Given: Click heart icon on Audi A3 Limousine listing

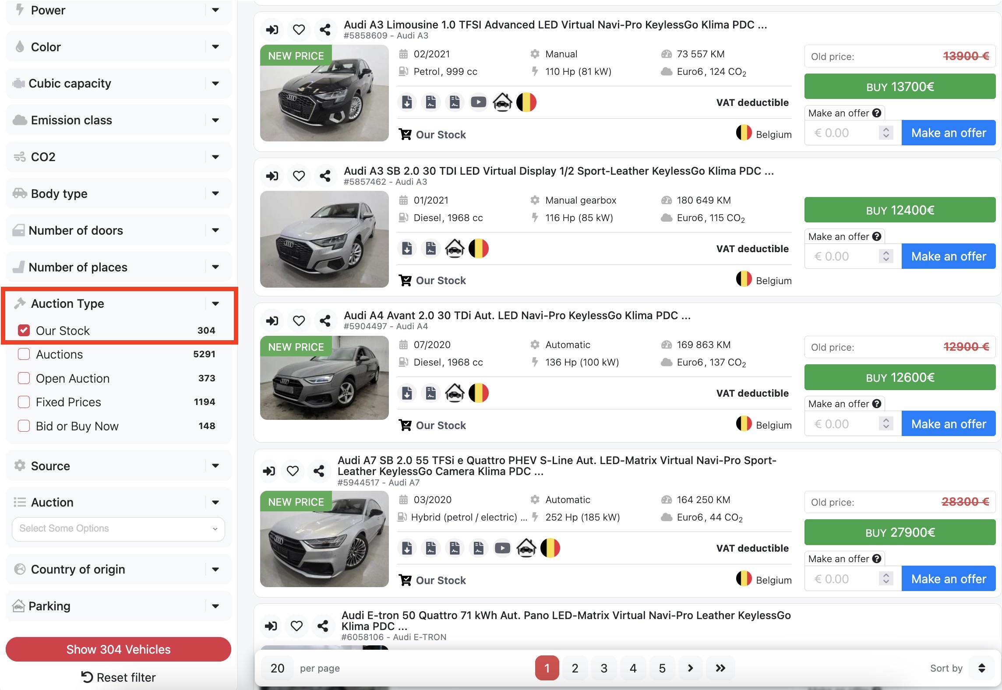Looking at the screenshot, I should (x=299, y=30).
